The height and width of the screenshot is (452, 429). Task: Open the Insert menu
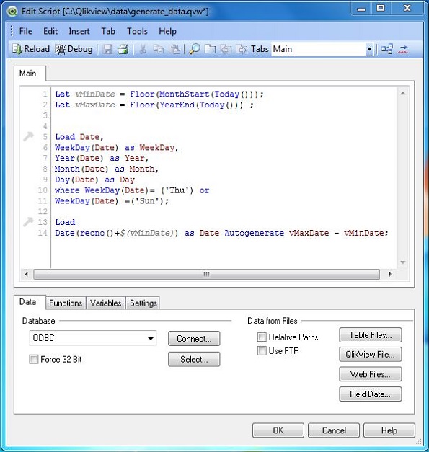[x=79, y=31]
